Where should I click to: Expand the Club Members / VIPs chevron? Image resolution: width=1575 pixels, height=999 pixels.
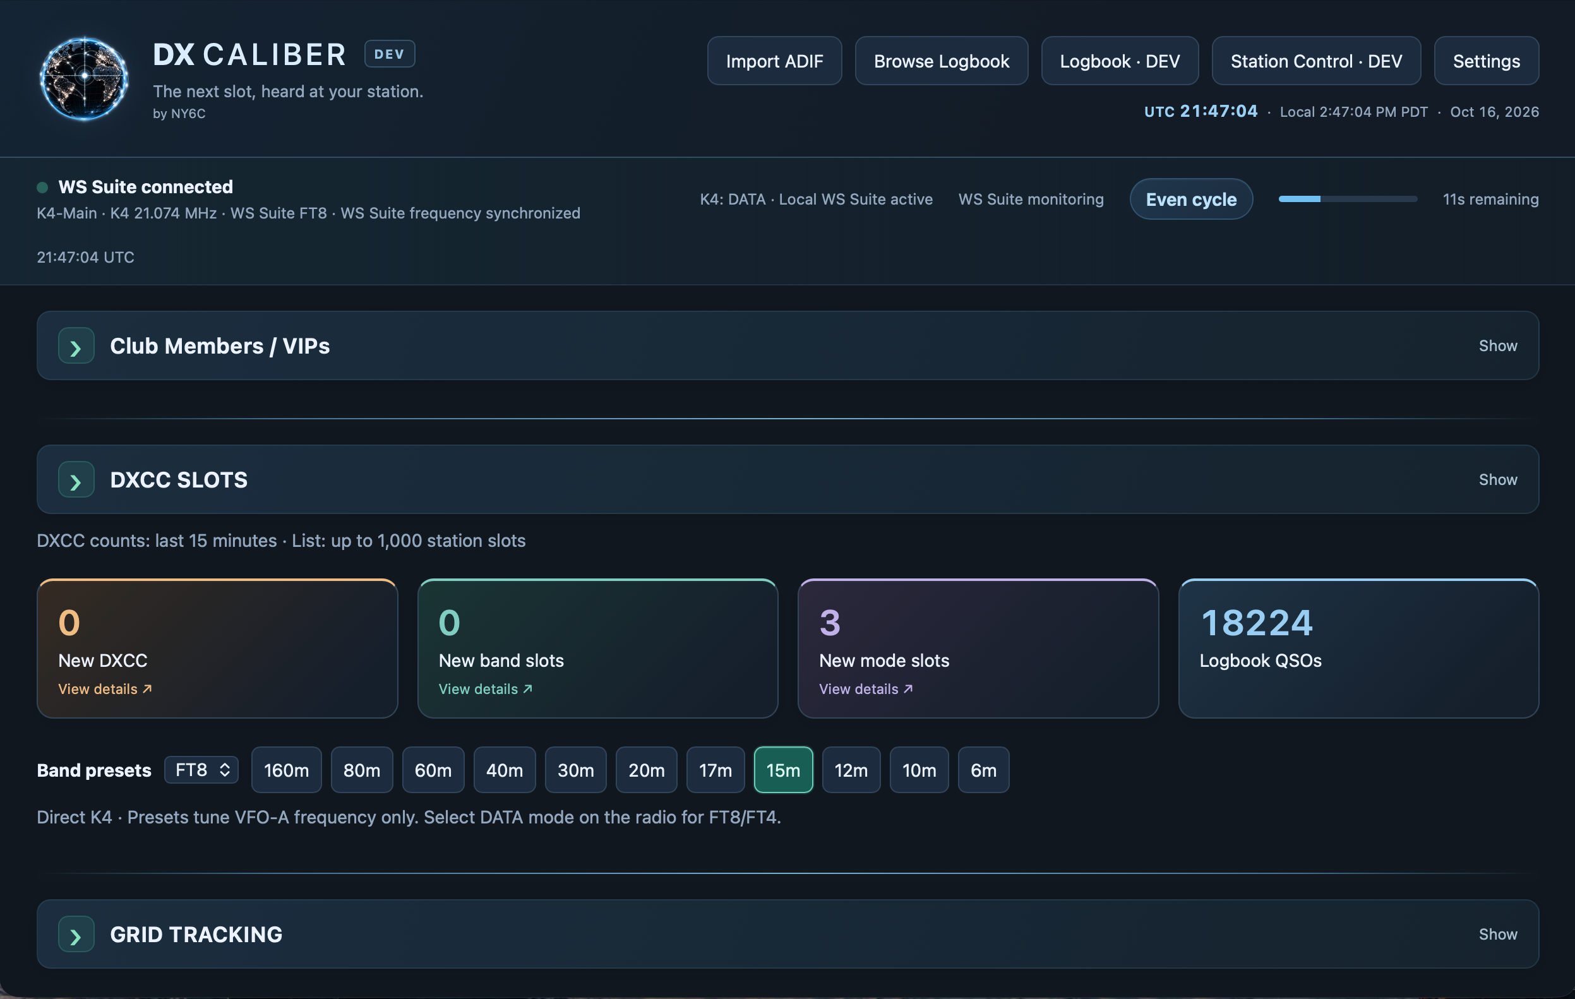tap(76, 346)
